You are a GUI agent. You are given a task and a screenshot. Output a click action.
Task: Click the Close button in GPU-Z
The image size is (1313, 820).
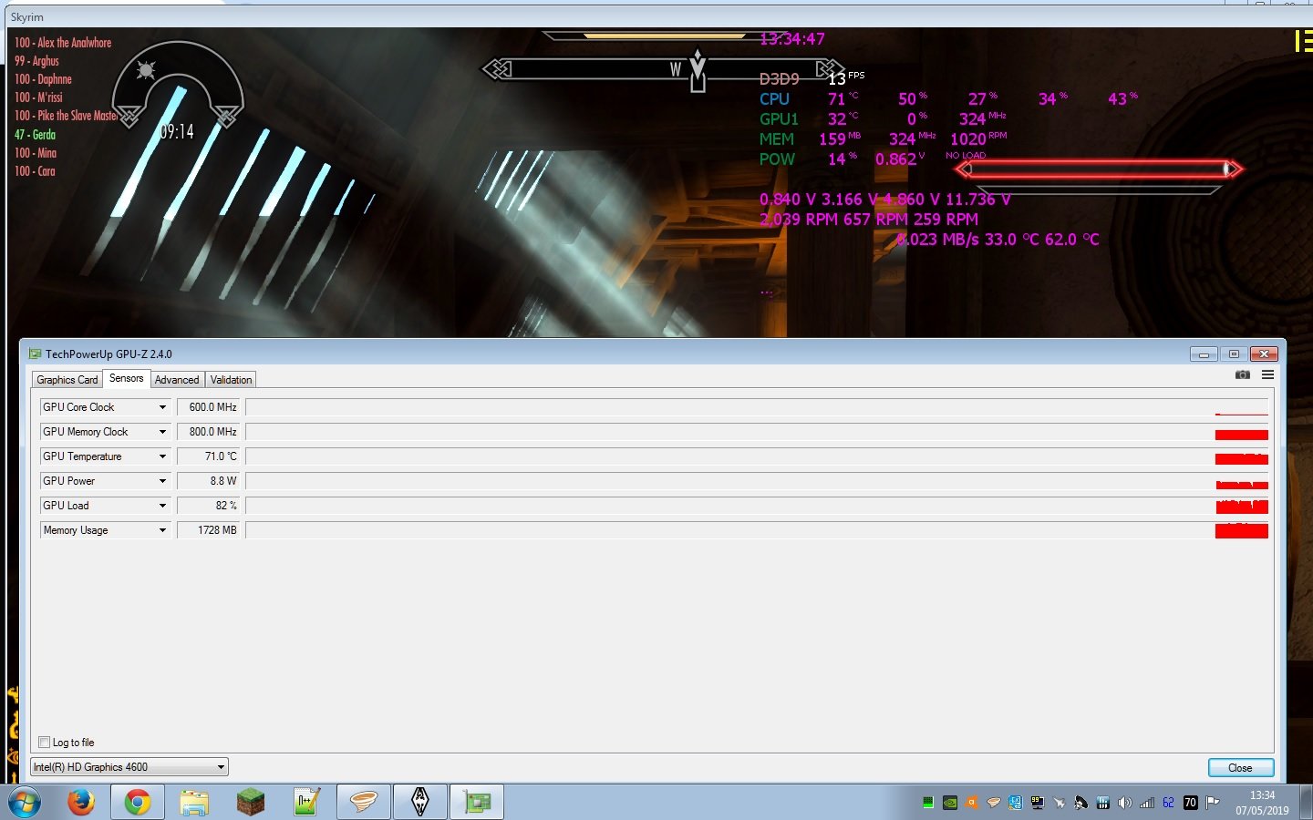[1240, 768]
